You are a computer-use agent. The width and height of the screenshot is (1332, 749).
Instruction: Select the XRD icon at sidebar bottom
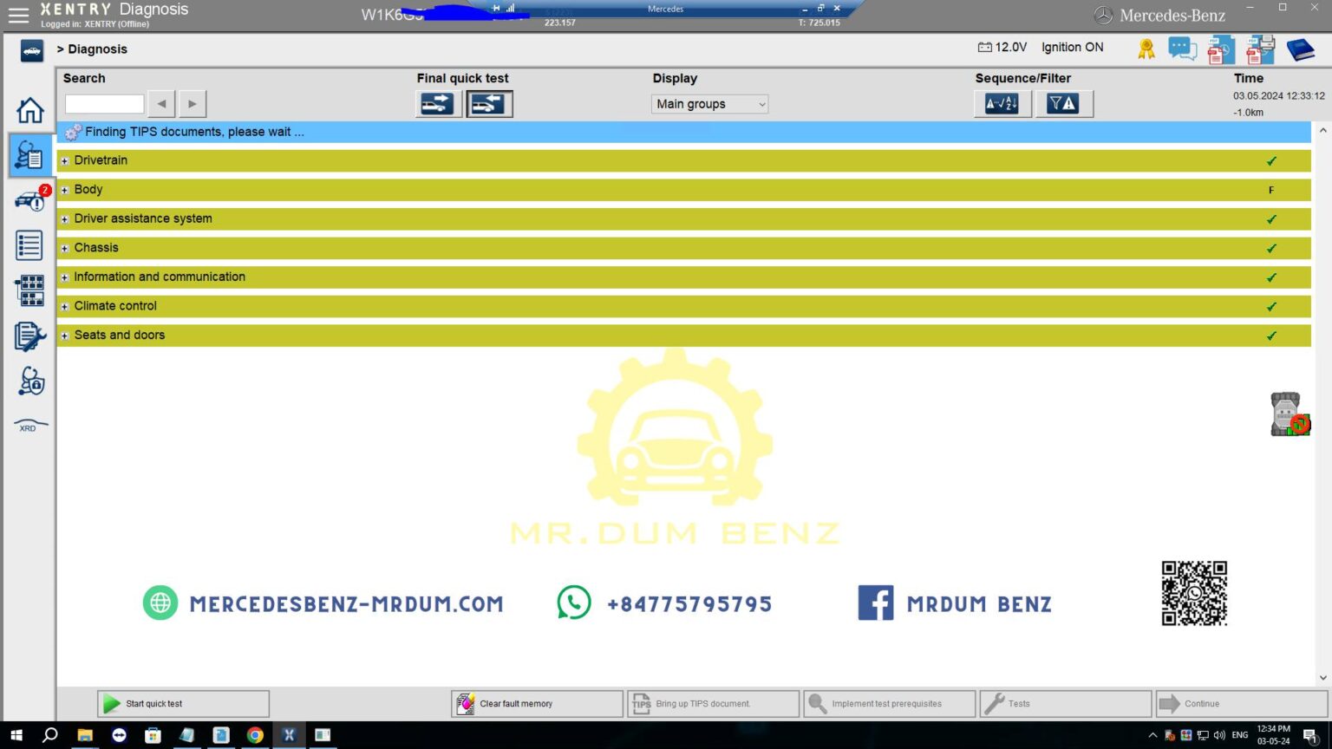(29, 425)
